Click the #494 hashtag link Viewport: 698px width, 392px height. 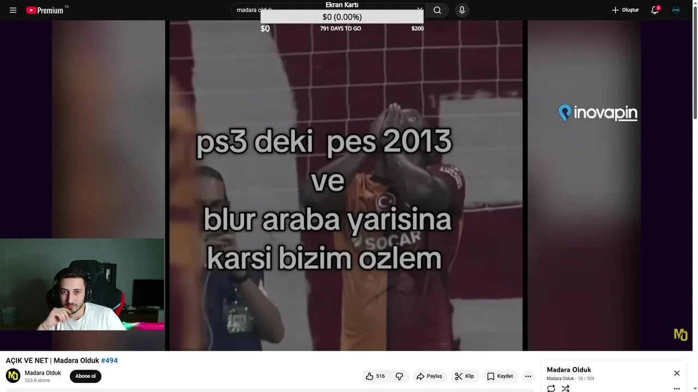[109, 360]
